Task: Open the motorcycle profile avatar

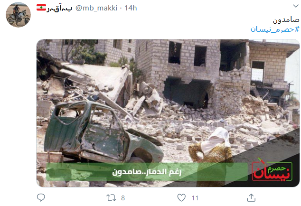Action: (x=18, y=15)
